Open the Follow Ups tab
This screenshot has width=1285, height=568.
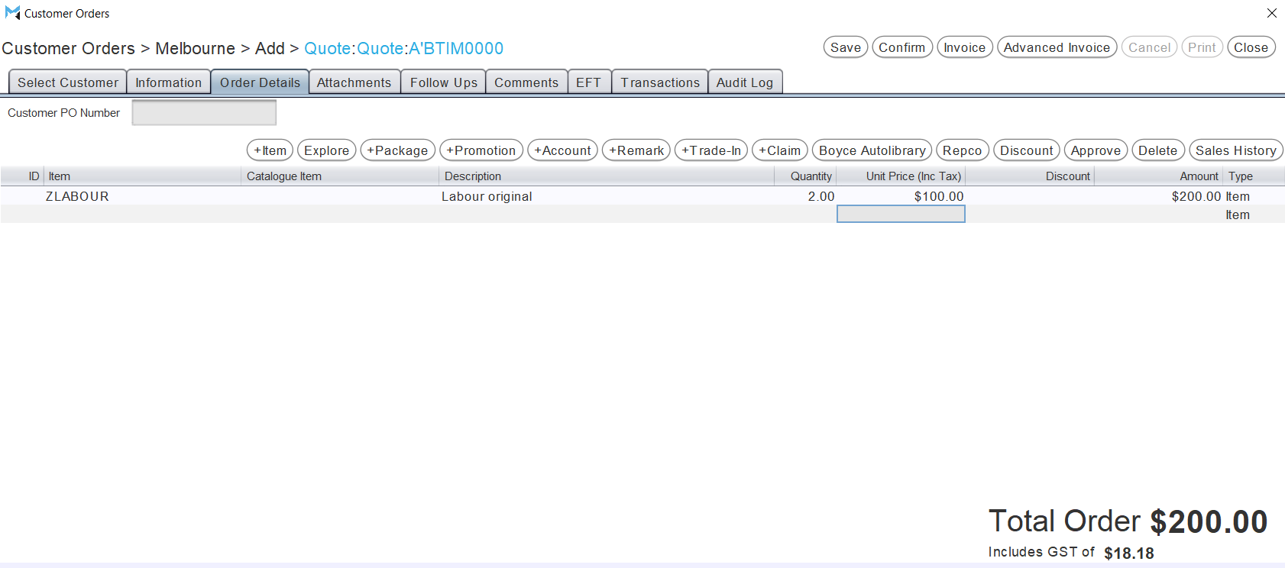coord(444,82)
